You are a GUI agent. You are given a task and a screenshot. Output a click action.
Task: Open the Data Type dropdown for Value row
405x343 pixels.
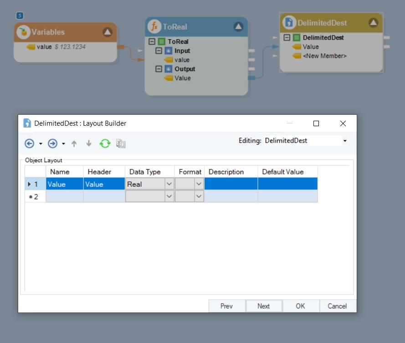point(169,184)
